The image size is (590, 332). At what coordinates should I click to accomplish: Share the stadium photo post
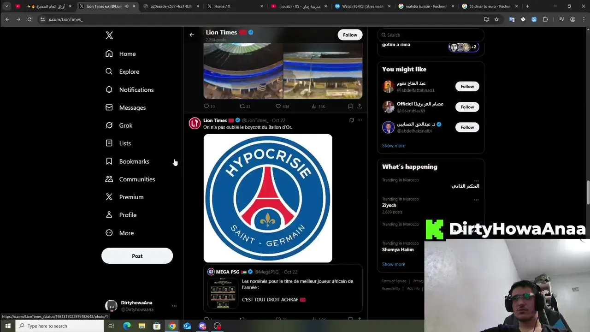tap(360, 106)
